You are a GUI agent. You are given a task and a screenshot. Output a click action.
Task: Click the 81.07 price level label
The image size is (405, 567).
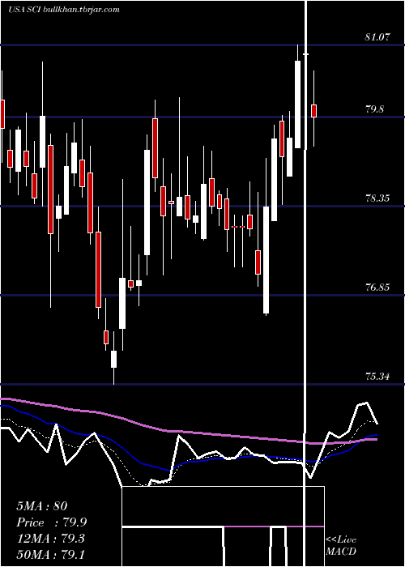click(377, 37)
